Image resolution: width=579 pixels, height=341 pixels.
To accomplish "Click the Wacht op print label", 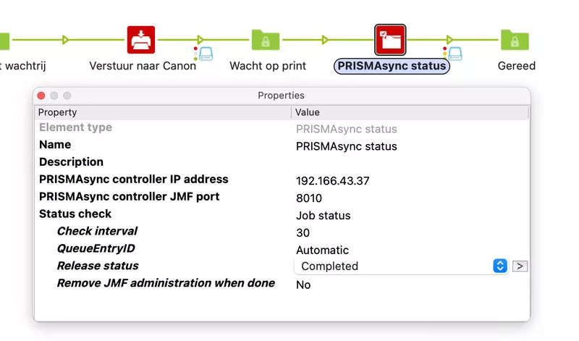I will click(x=268, y=66).
